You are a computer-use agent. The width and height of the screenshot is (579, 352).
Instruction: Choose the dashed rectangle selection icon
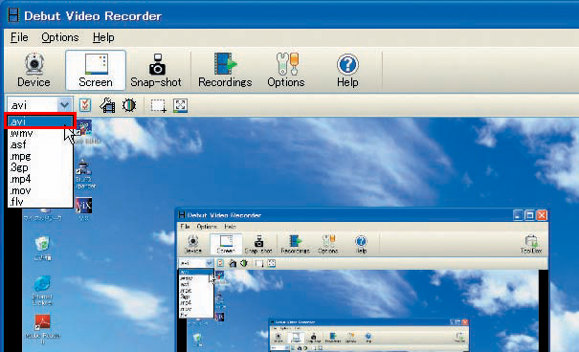click(158, 105)
